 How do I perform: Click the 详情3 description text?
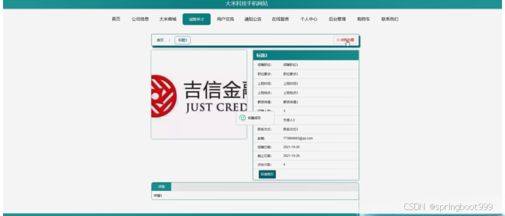point(157,196)
